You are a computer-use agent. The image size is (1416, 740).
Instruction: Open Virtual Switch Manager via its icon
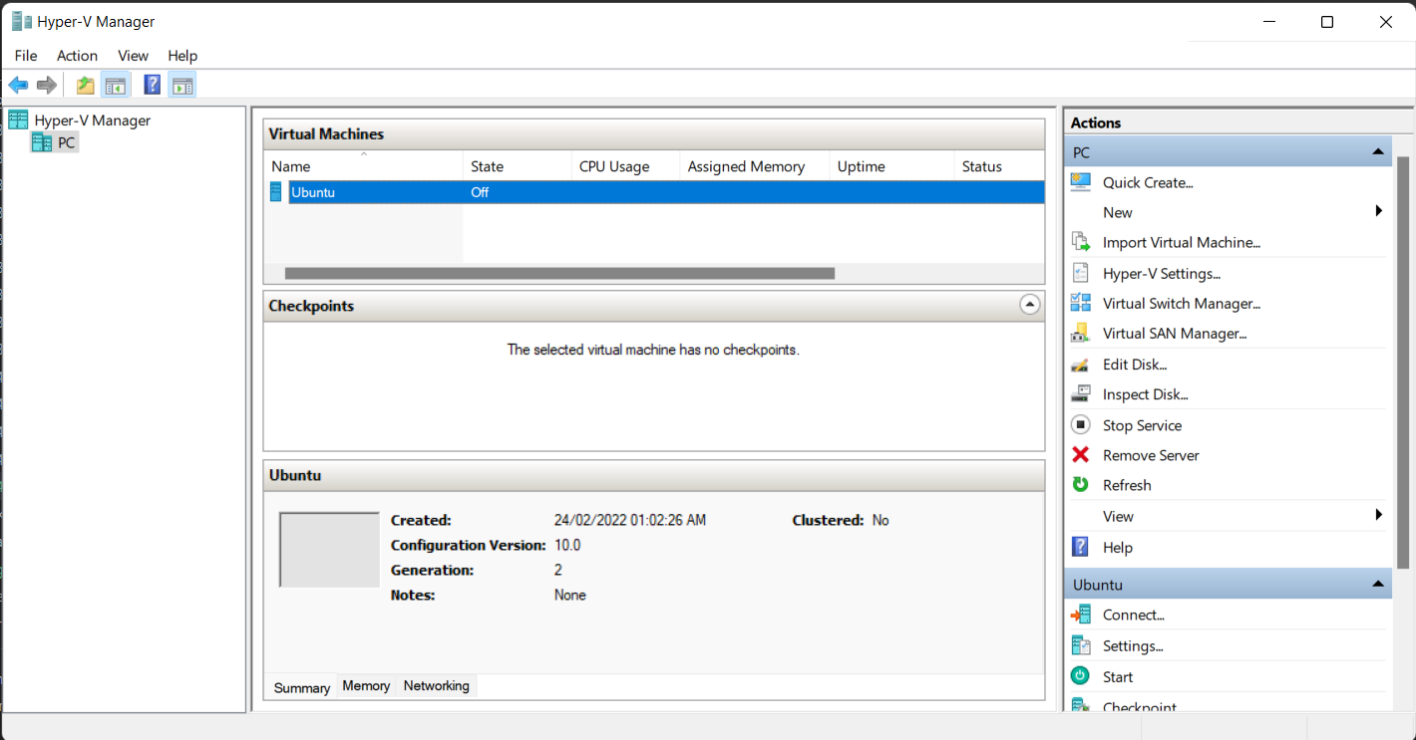(x=1080, y=302)
